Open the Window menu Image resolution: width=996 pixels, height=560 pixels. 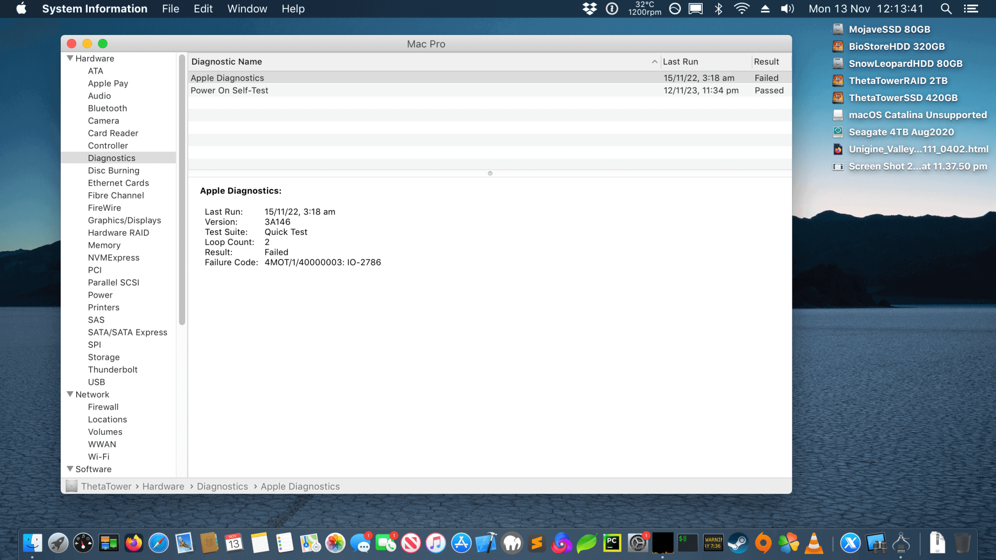[247, 8]
